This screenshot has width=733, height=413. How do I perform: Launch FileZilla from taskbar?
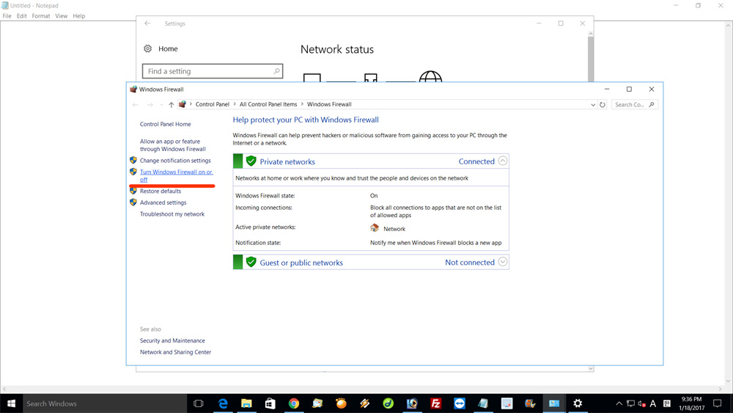pyautogui.click(x=435, y=403)
